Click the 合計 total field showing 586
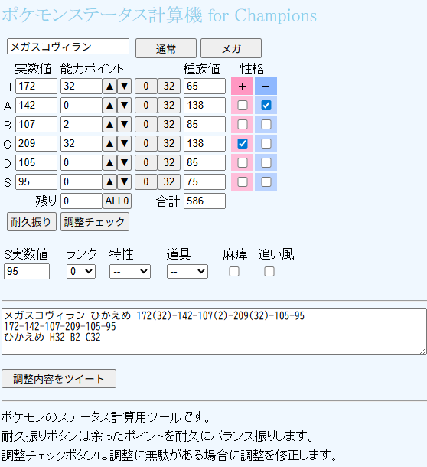Image resolution: width=427 pixels, height=467 pixels. 204,201
